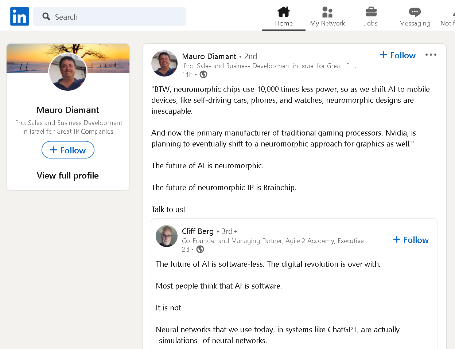Screen dimensions: 455x349
Task: Click the 'It is not.' line
Action: click(169, 308)
